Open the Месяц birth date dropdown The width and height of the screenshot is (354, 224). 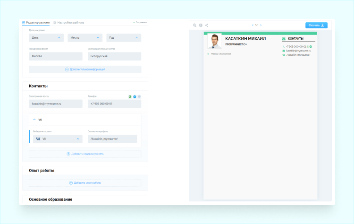pyautogui.click(x=85, y=38)
